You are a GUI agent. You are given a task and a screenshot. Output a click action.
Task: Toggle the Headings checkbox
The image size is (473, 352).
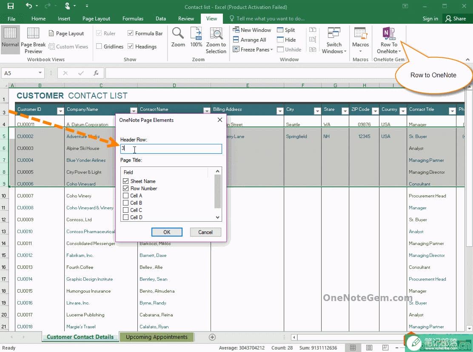[130, 46]
